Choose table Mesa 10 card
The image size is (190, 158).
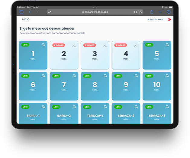coord(157,86)
